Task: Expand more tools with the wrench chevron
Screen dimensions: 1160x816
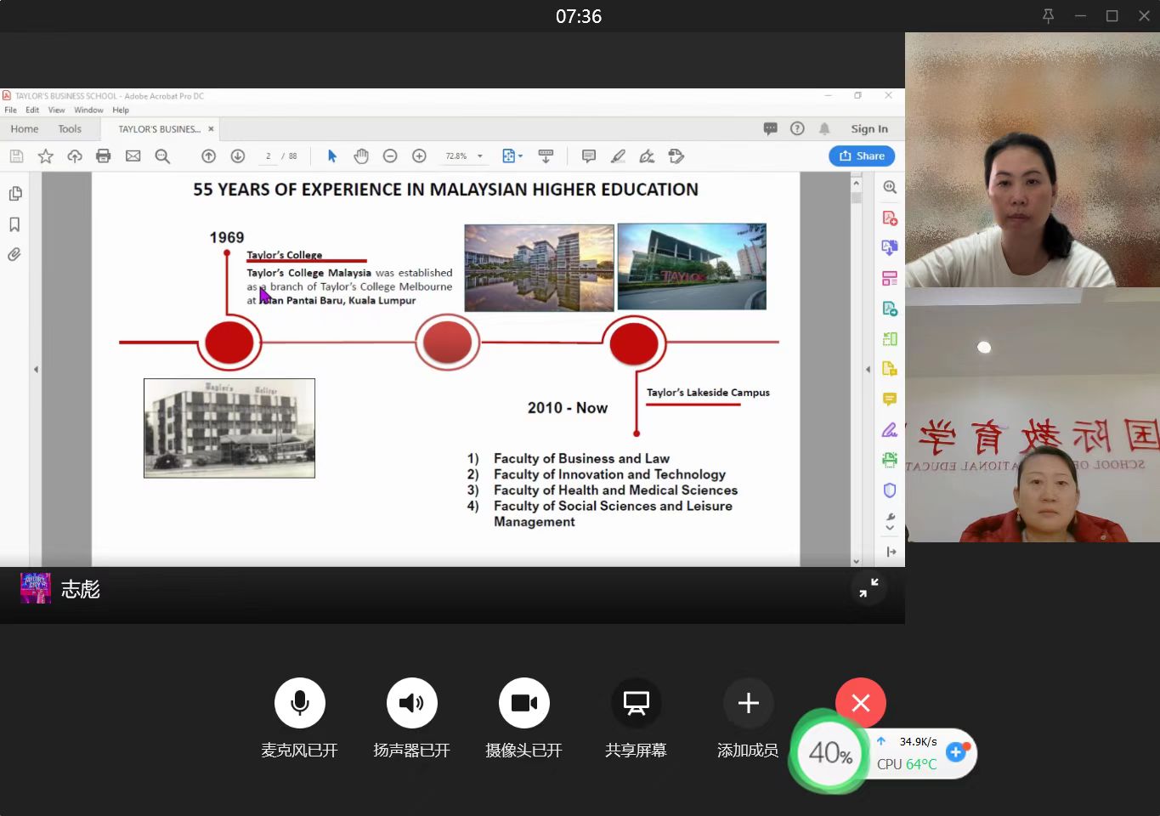Action: pos(890,521)
